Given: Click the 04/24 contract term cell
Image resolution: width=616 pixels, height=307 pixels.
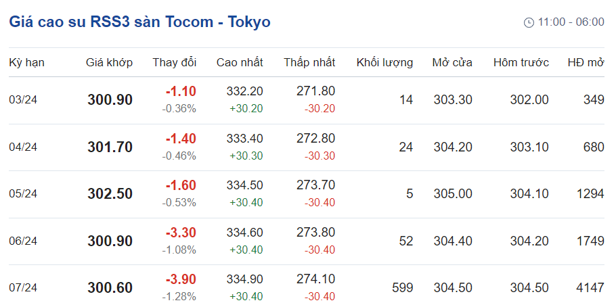Looking at the screenshot, I should pos(23,147).
